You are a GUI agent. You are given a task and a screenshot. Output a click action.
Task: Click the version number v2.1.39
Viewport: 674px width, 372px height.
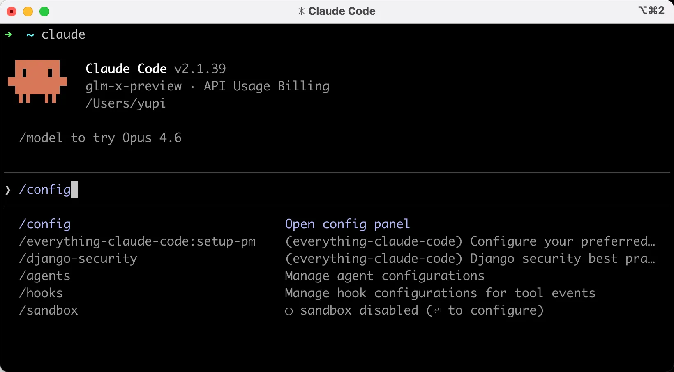(x=200, y=69)
